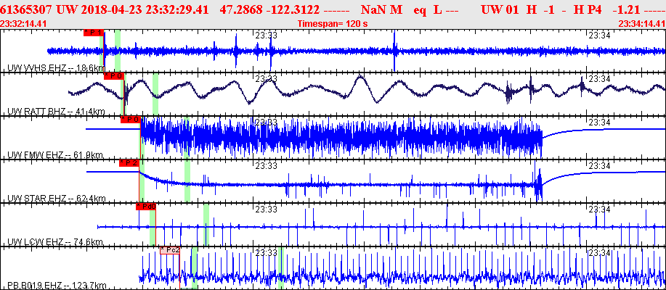This screenshot has width=666, height=290.
Task: Click the PB B019 EHZ 123.7km station label
Action: click(x=57, y=286)
